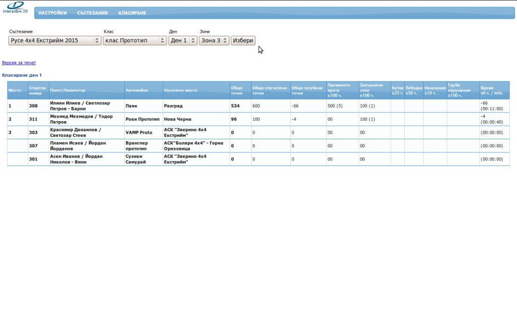
Task: Click the Общо загубени точки header
Action: point(308,90)
